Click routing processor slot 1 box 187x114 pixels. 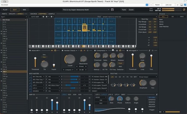[x=113, y=85]
